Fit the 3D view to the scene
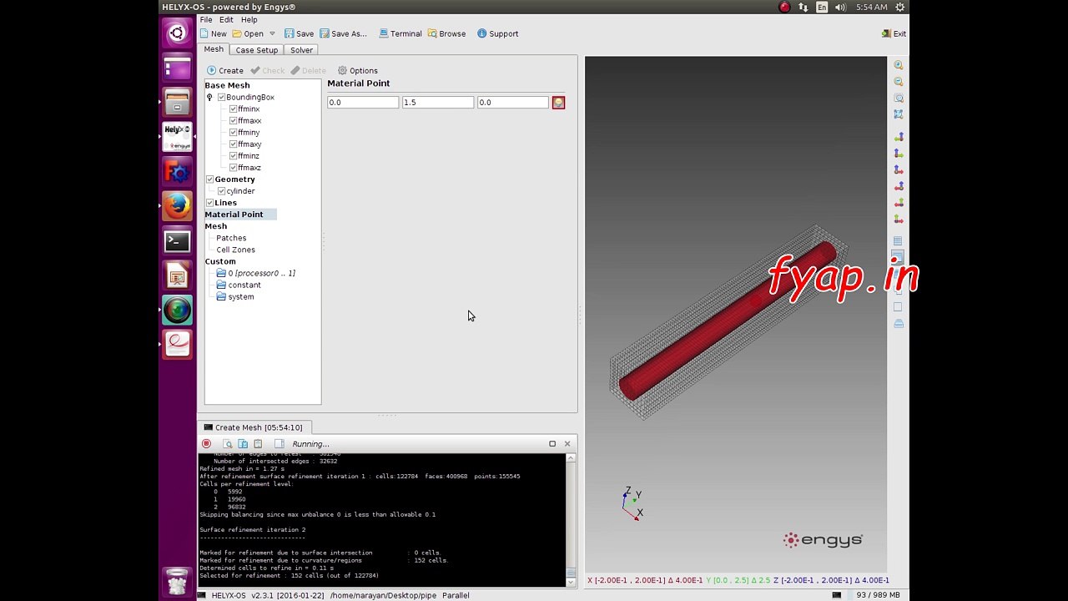The image size is (1068, 601). tap(899, 114)
